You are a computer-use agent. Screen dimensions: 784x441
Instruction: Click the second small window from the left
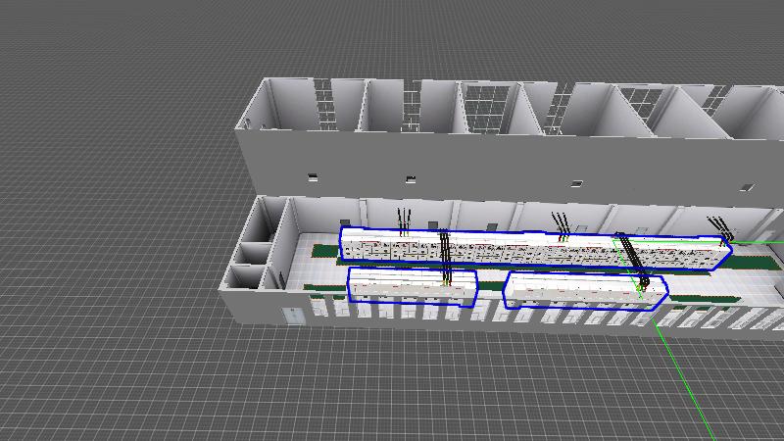410,179
